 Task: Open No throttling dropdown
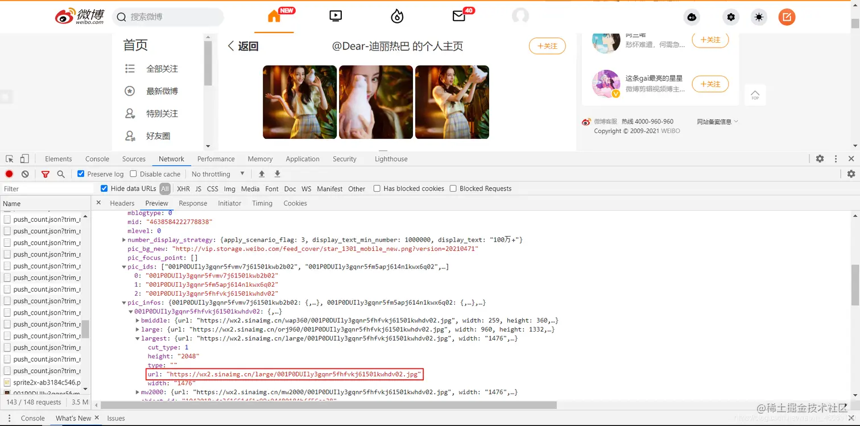pos(218,174)
